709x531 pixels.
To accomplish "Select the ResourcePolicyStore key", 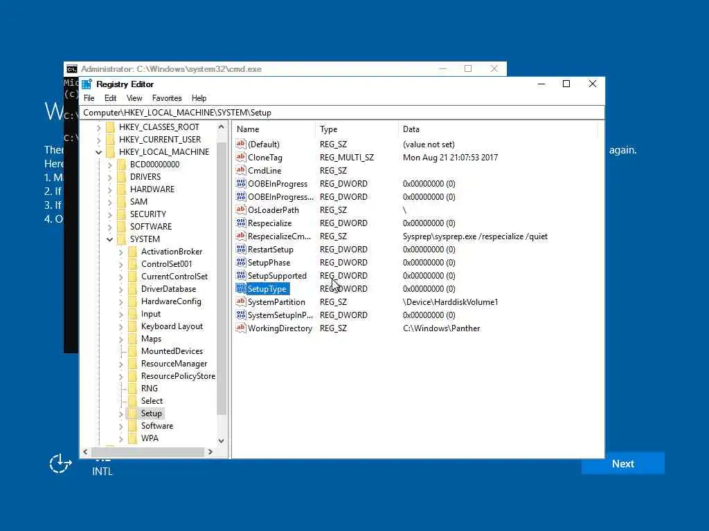I will (178, 375).
